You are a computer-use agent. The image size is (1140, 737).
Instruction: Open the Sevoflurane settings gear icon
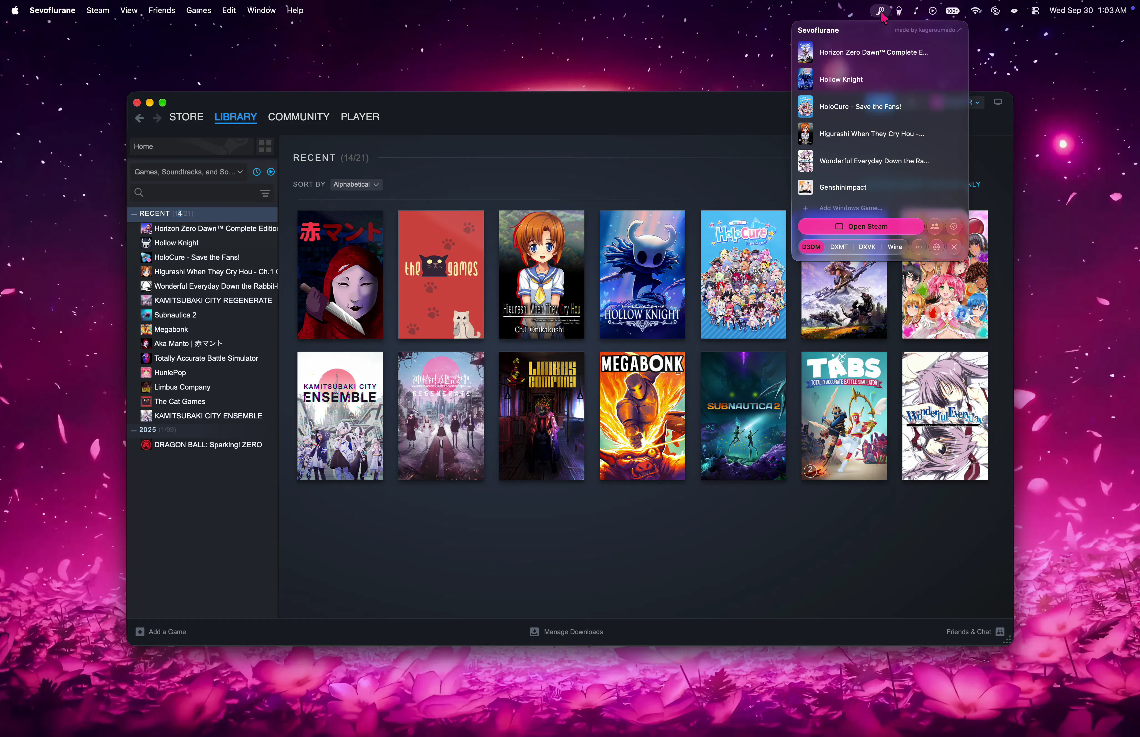936,247
